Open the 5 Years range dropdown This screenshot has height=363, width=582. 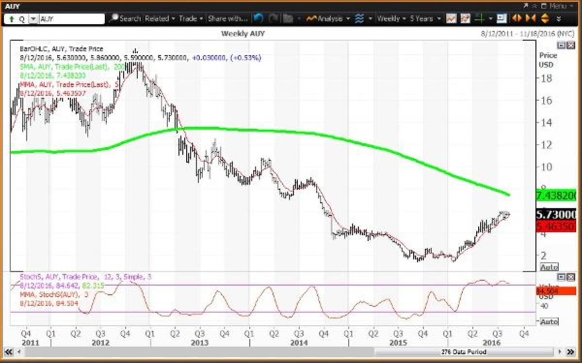point(425,19)
